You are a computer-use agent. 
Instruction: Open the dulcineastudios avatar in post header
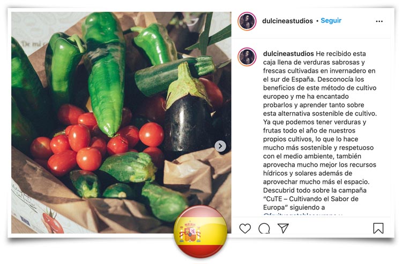point(247,21)
